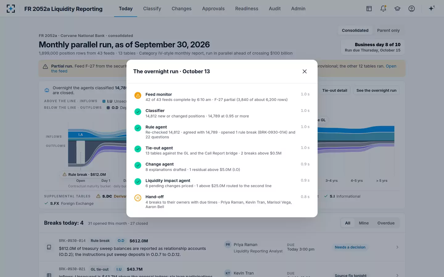
Task: Click the book icon on BRK-0930-014 row
Action: tap(49, 247)
